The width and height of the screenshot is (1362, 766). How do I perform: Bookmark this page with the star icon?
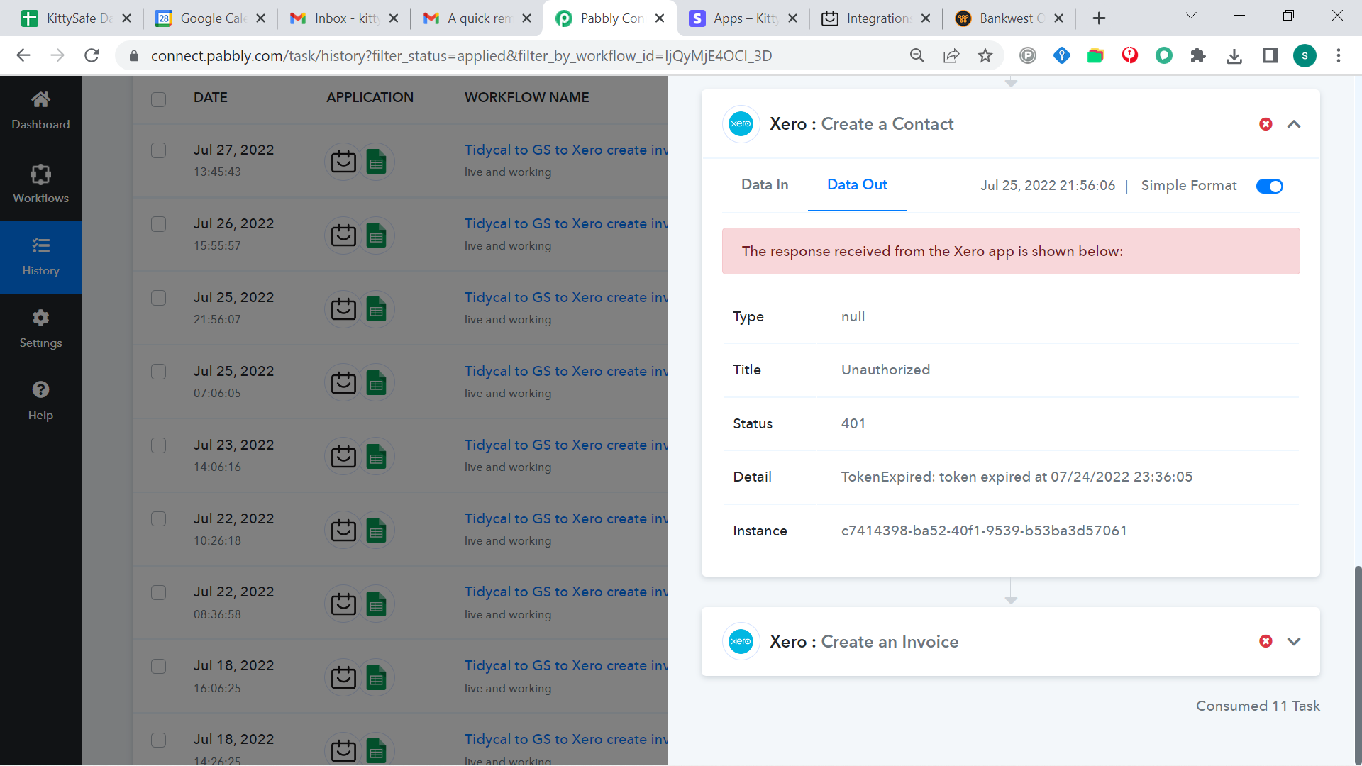pyautogui.click(x=985, y=55)
